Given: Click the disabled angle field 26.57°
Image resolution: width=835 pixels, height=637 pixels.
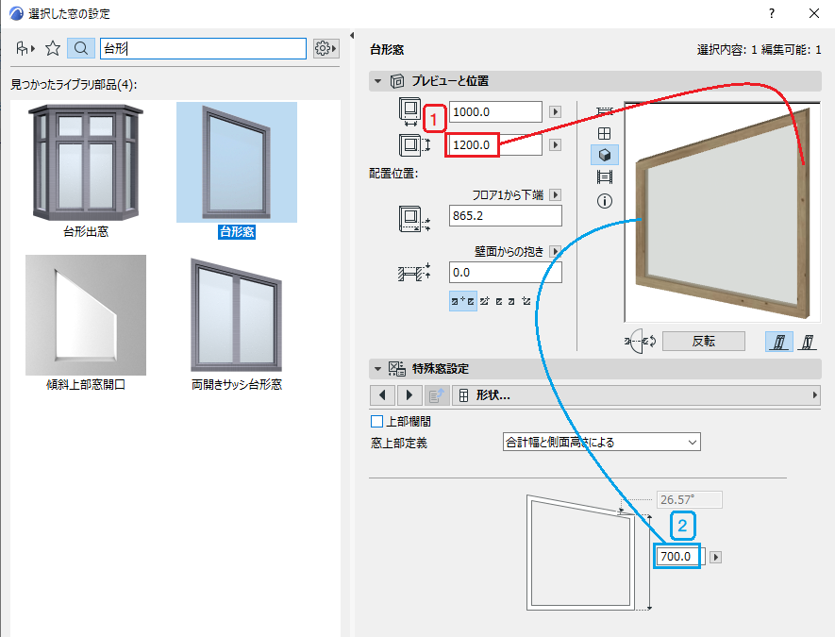Looking at the screenshot, I should point(689,499).
